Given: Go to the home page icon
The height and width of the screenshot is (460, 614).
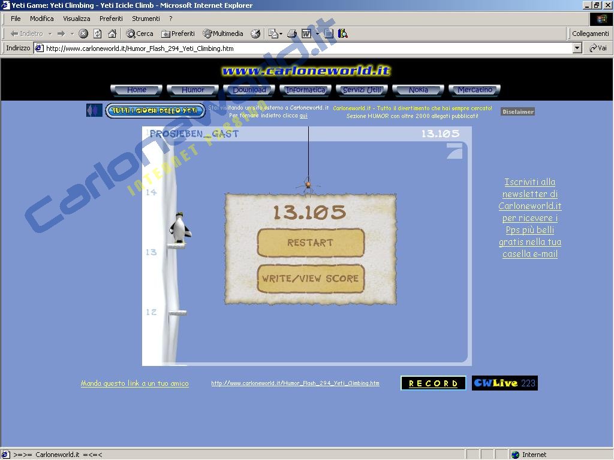Looking at the screenshot, I should (x=112, y=34).
